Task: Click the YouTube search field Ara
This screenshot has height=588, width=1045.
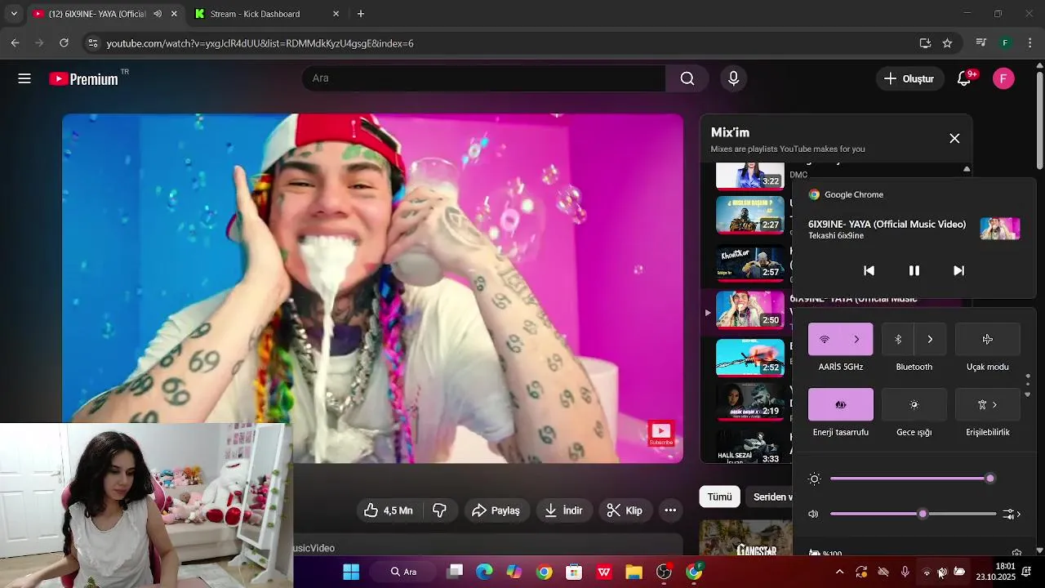Action: pyautogui.click(x=483, y=78)
